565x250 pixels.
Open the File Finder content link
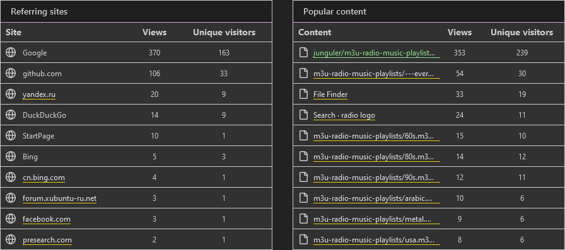330,94
